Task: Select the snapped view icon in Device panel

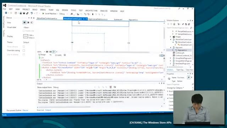Action: pos(32,22)
